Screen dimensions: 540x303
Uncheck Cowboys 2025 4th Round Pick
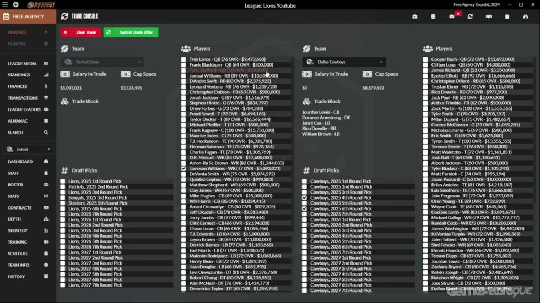(x=304, y=197)
